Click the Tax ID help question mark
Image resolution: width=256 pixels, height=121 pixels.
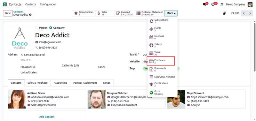tap(138, 54)
